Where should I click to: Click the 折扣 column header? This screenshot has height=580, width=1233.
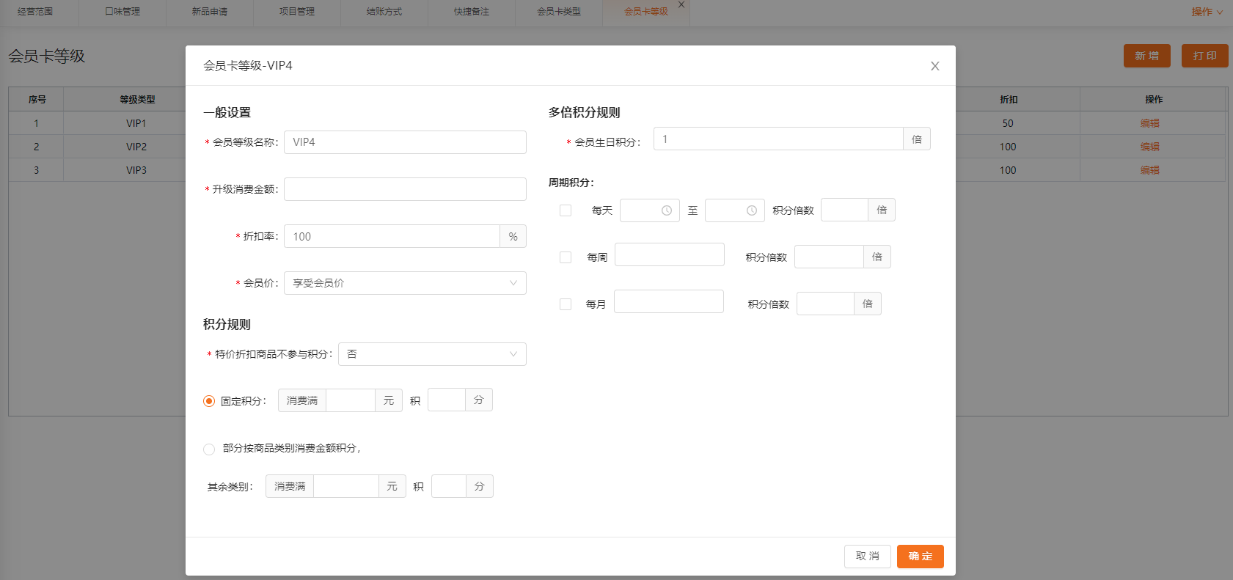1009,100
